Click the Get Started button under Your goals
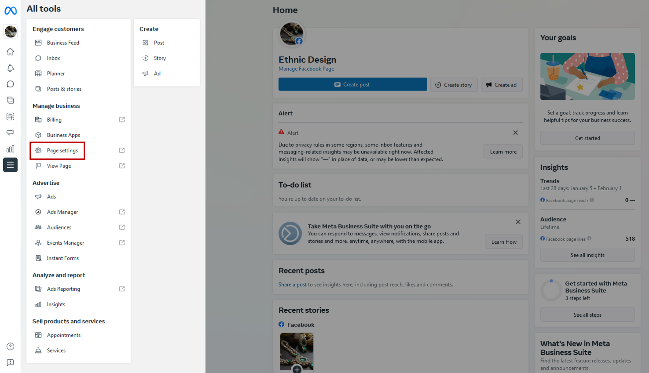Viewport: 649px width, 373px height. click(587, 138)
